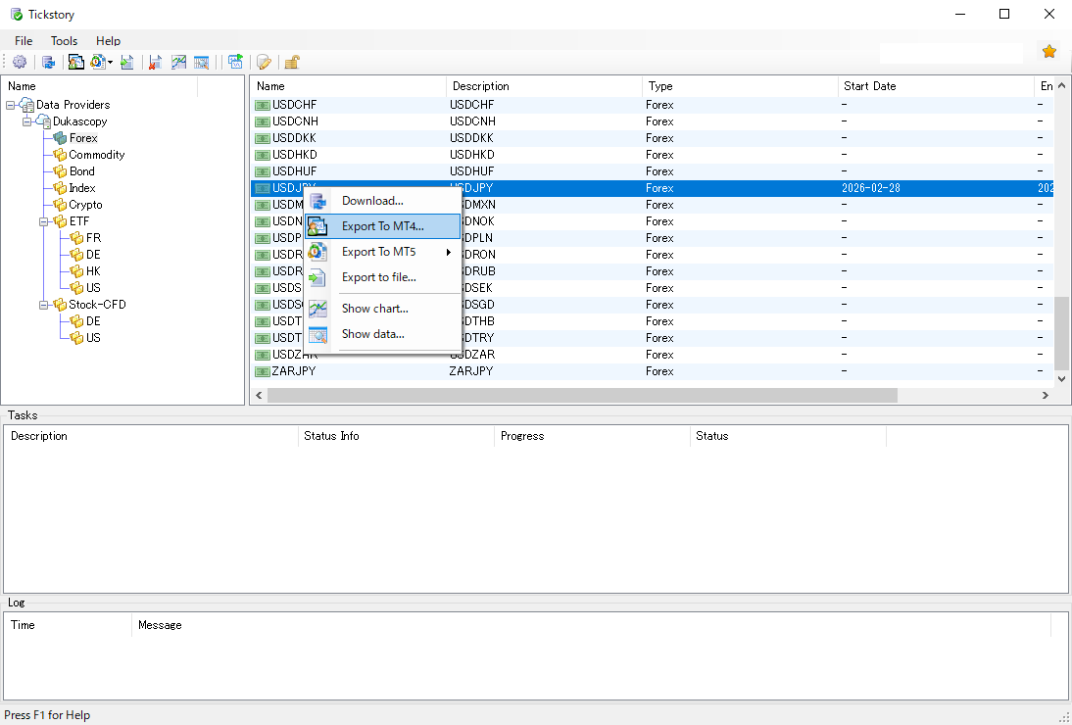1072x725 pixels.
Task: Click the USDCHF row currency icon
Action: point(262,105)
